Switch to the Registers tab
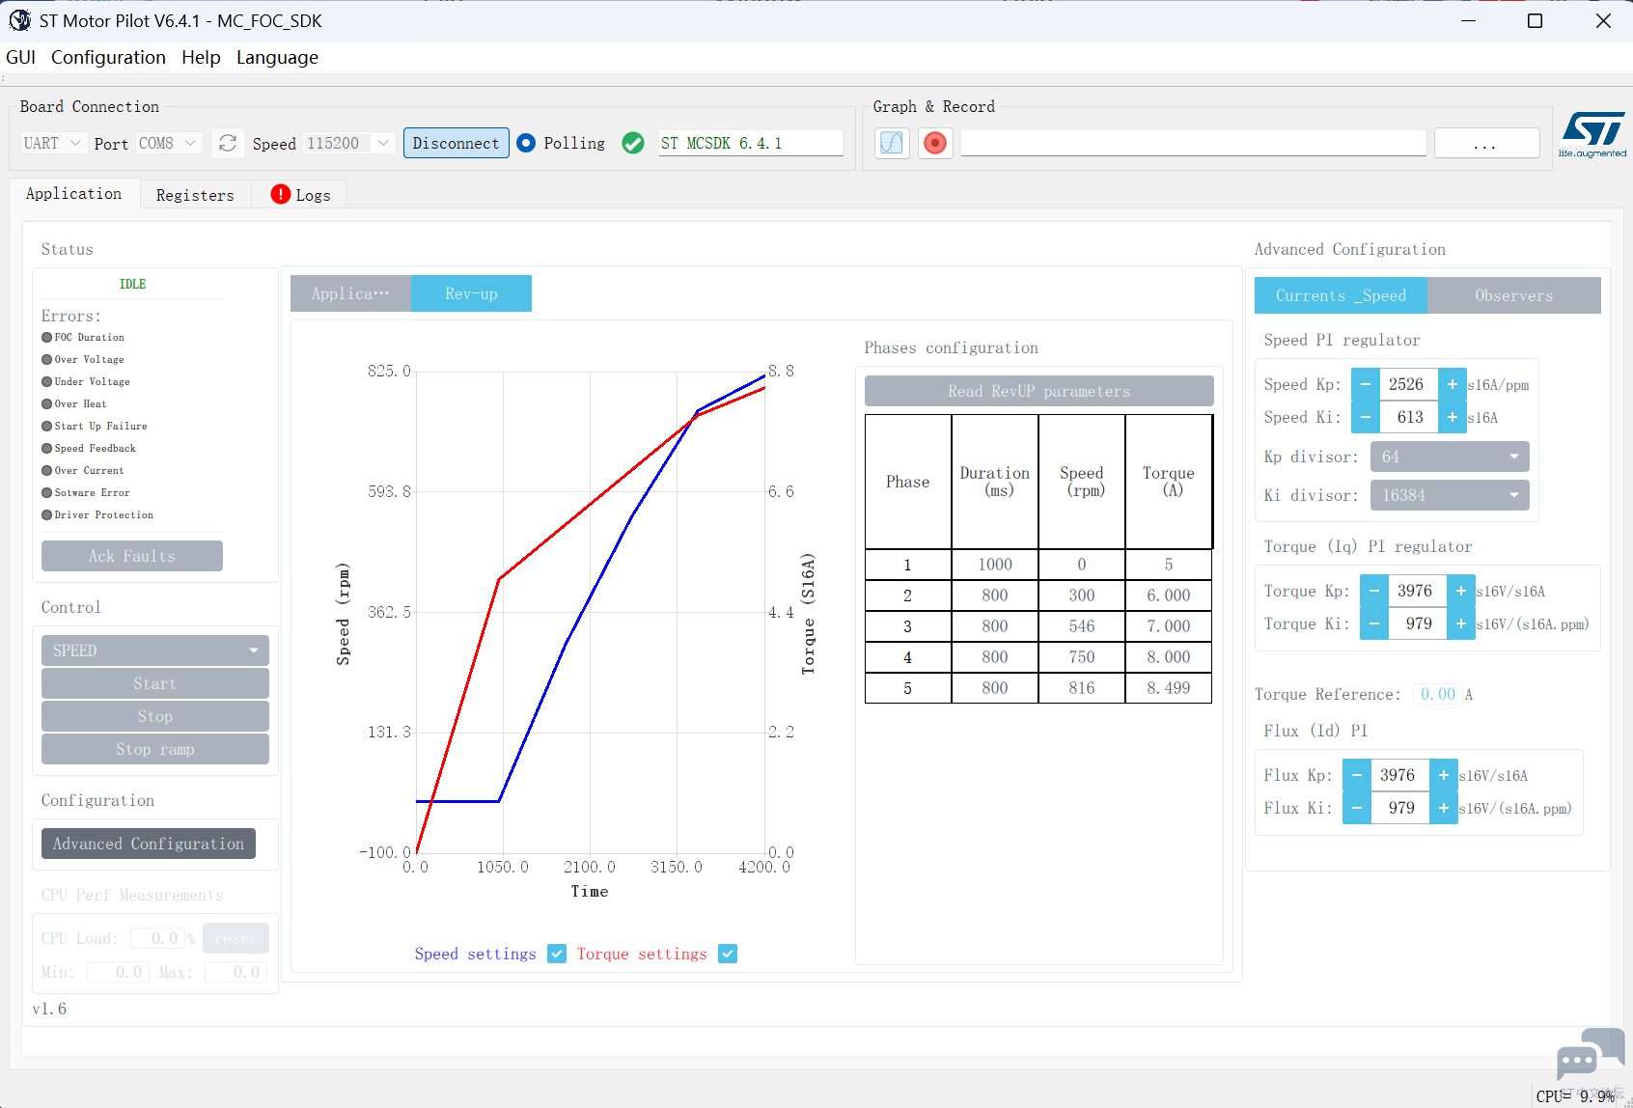The height and width of the screenshot is (1108, 1633). coord(195,195)
